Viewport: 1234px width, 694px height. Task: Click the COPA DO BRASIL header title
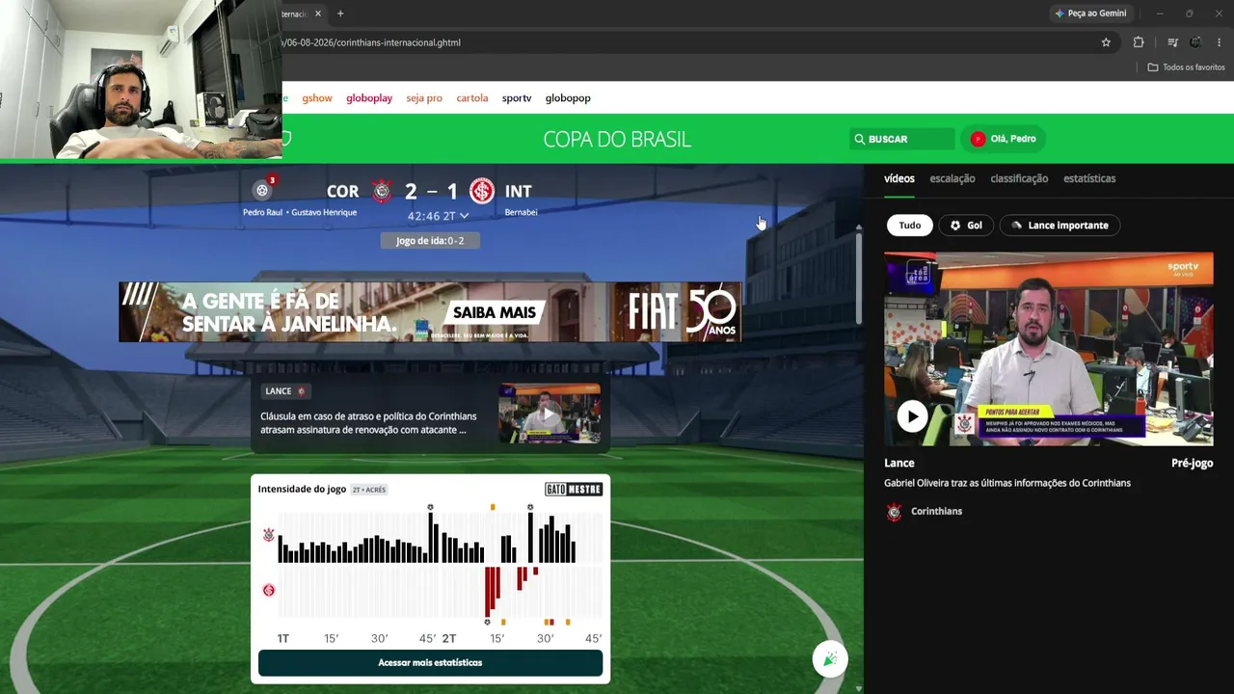(617, 139)
